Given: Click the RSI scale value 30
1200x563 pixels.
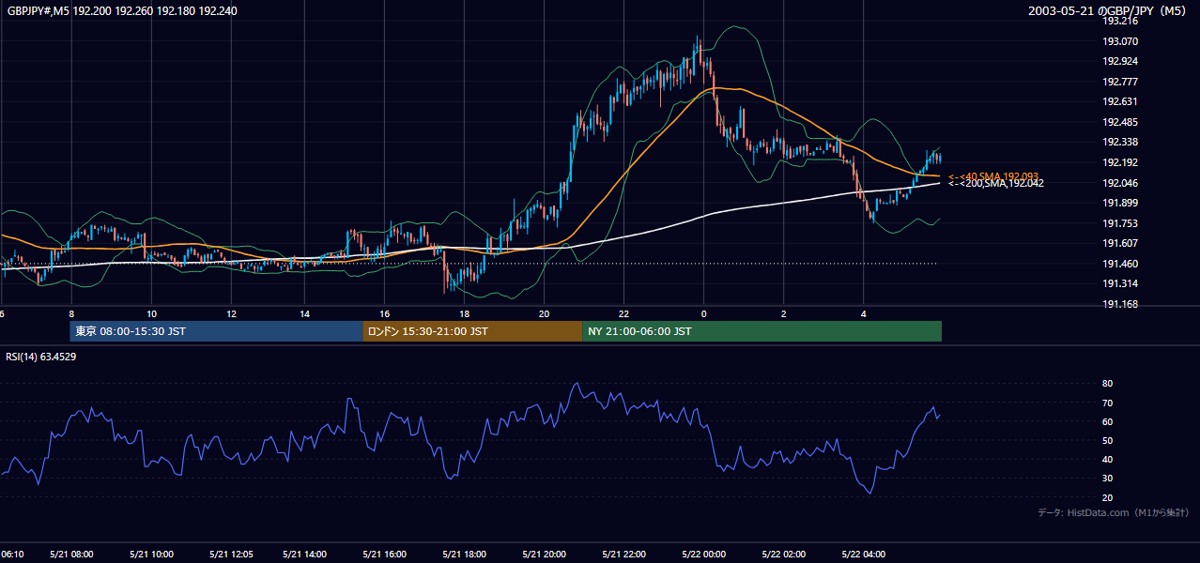Looking at the screenshot, I should 1107,478.
